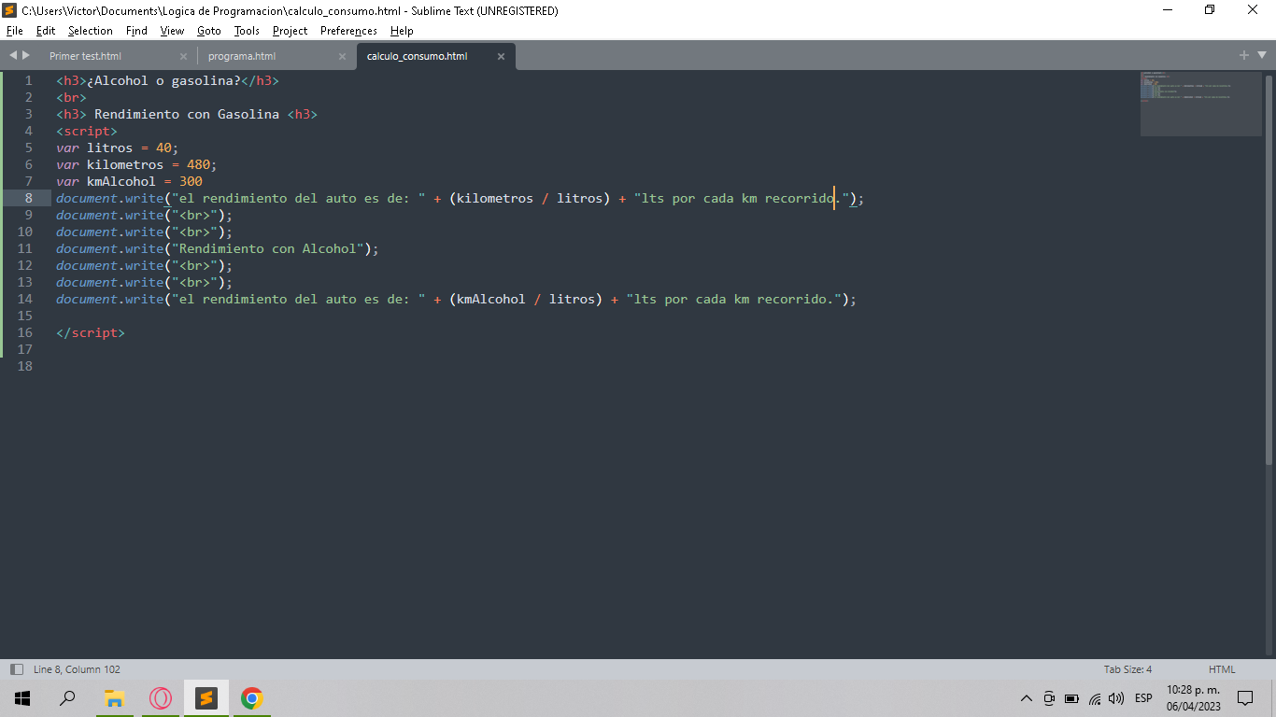The width and height of the screenshot is (1276, 717).
Task: Go to next tab with right arrow
Action: coord(26,55)
